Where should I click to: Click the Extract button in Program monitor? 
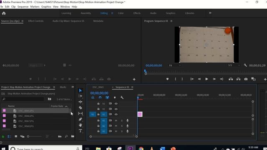tap(238, 79)
